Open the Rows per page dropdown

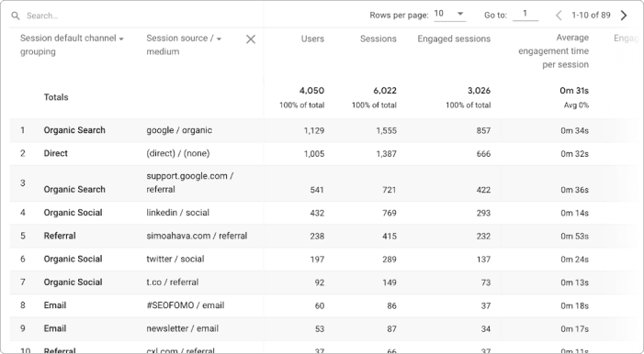coord(449,14)
